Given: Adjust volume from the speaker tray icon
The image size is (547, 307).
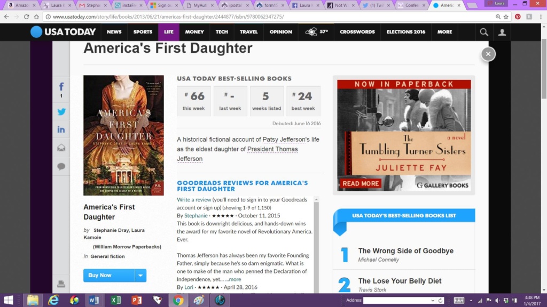Looking at the screenshot, I should click(x=497, y=301).
